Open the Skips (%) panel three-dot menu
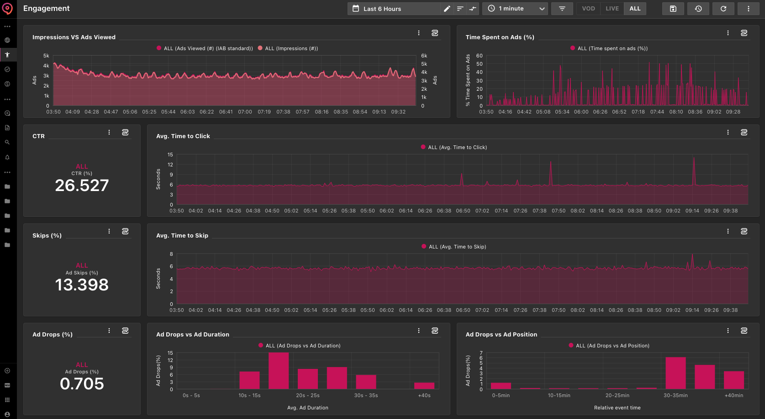Viewport: 765px width, 419px height. click(x=109, y=231)
